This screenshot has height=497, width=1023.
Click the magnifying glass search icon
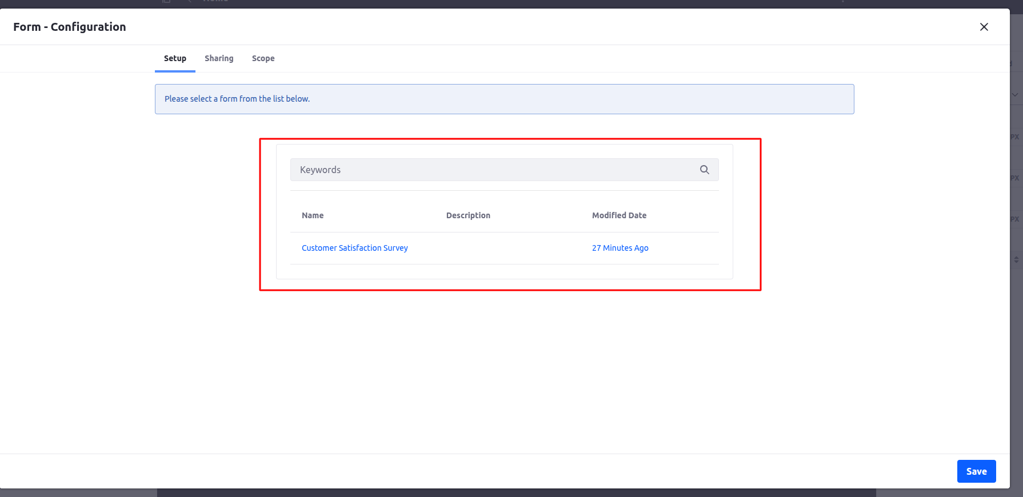pos(705,170)
